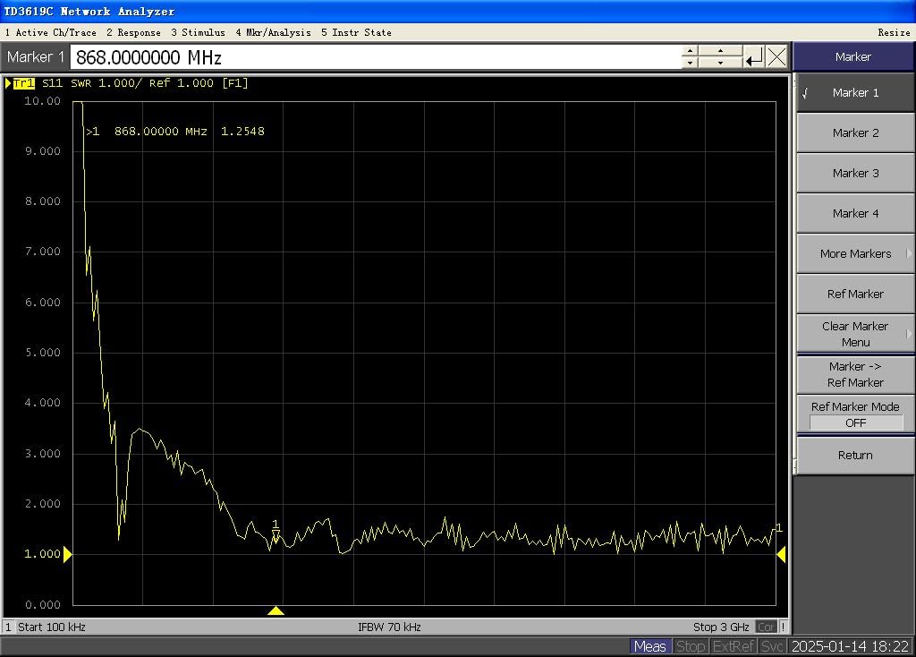
Task: Click the Svc status indicator
Action: coord(771,645)
